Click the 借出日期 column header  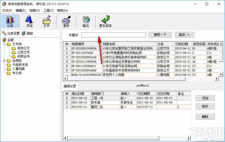(x=80, y=94)
